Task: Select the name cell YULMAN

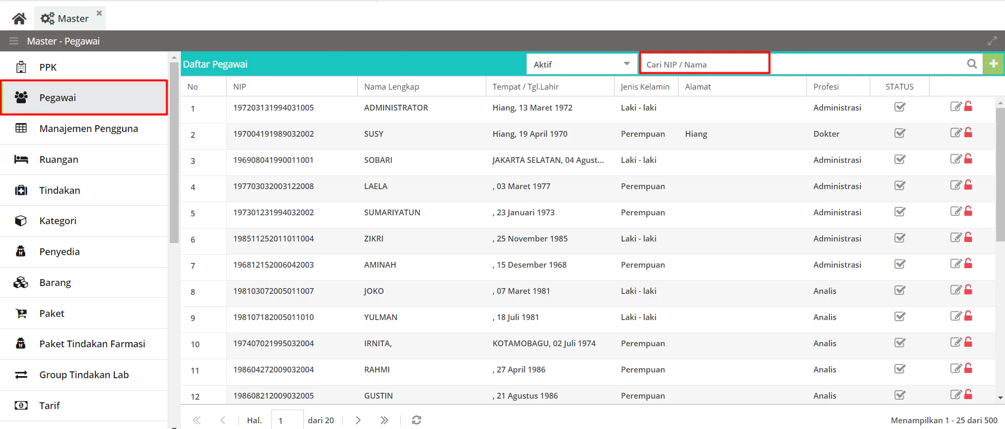Action: 422,317
